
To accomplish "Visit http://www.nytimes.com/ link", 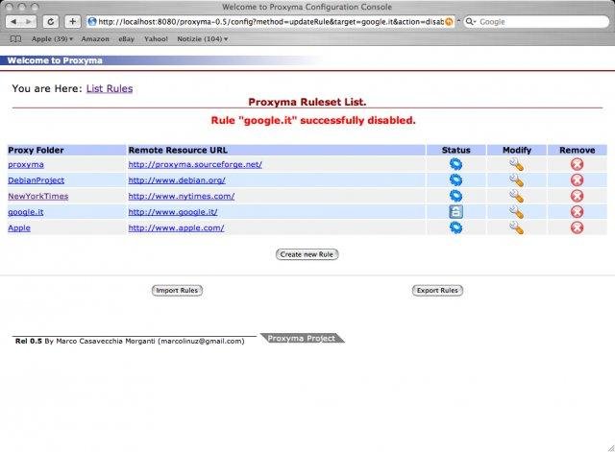I will [182, 196].
